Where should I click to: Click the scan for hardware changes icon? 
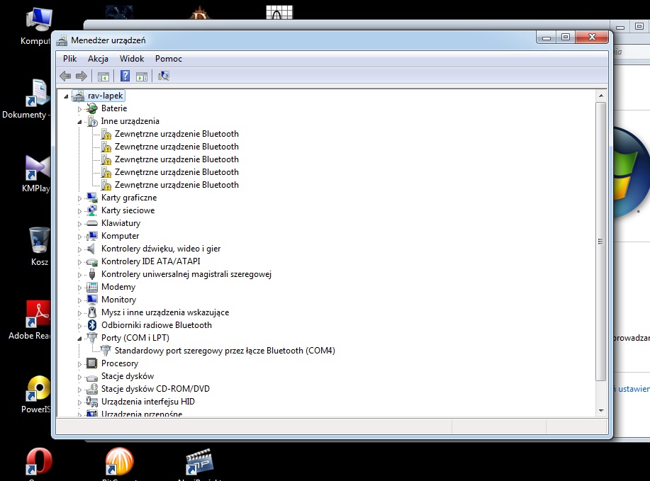(164, 76)
